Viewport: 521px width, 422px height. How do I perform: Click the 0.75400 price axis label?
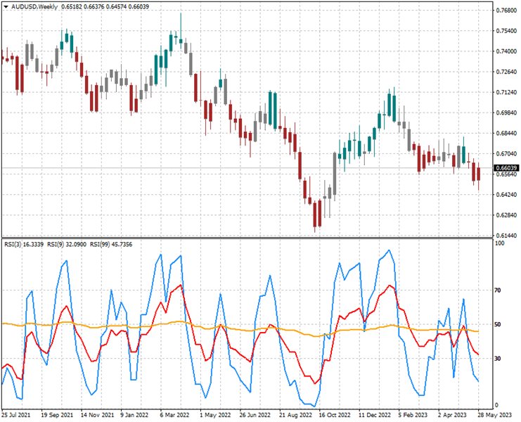506,31
